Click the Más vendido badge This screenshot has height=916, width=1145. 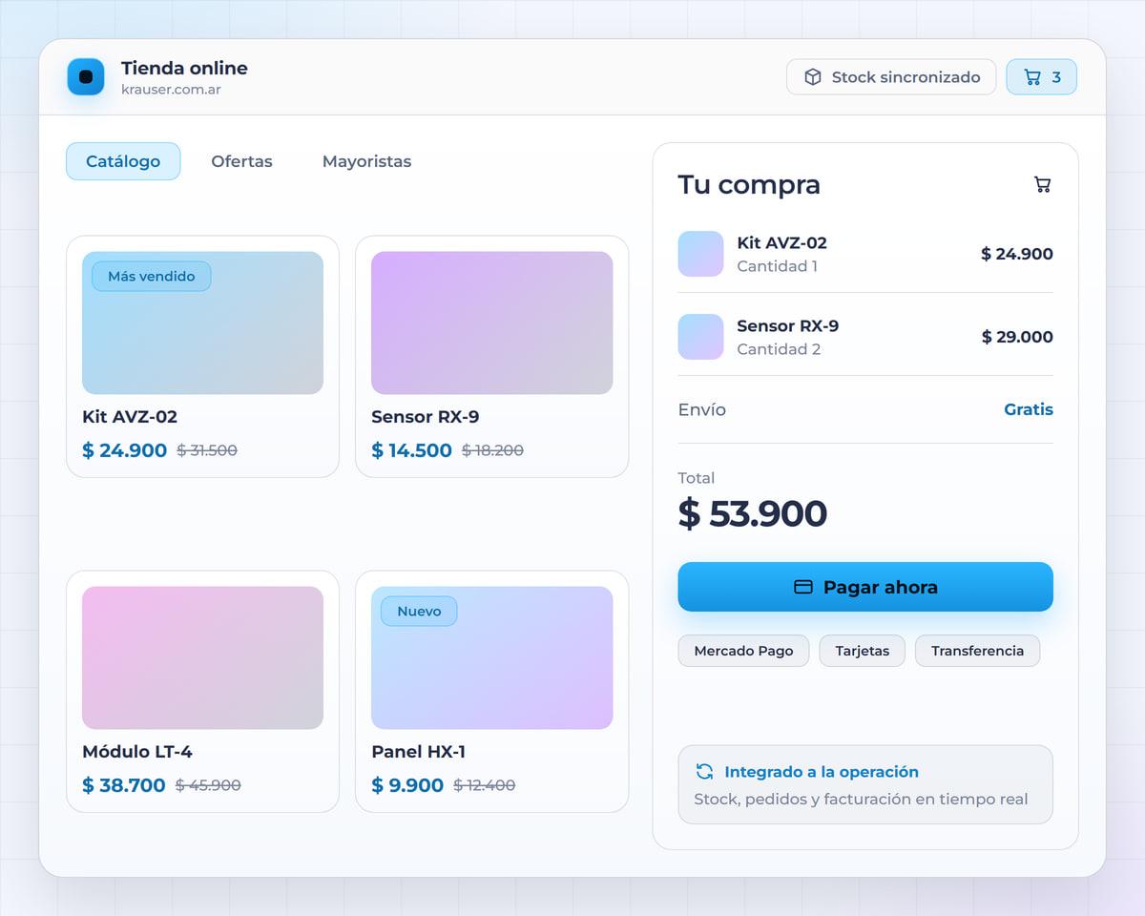(151, 277)
